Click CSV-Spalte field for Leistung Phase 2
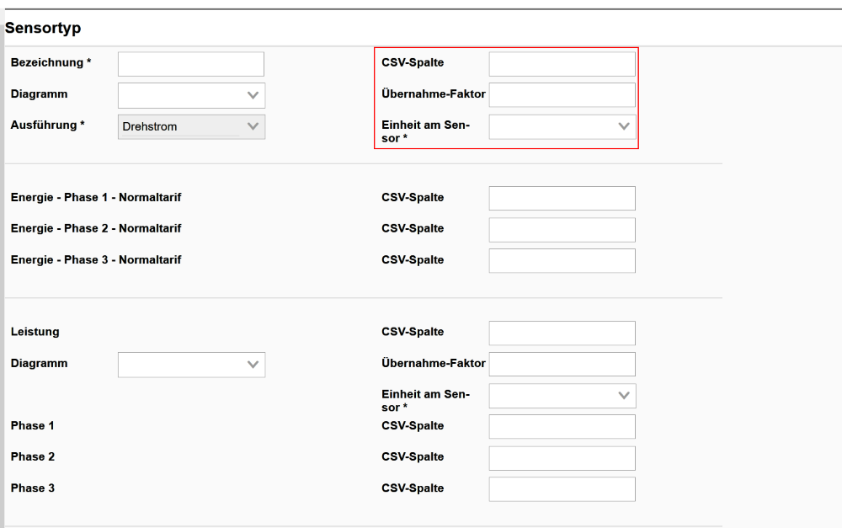 (x=562, y=457)
